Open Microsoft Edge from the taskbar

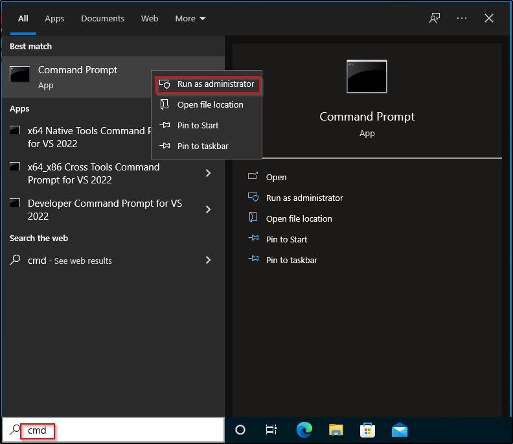(x=304, y=430)
